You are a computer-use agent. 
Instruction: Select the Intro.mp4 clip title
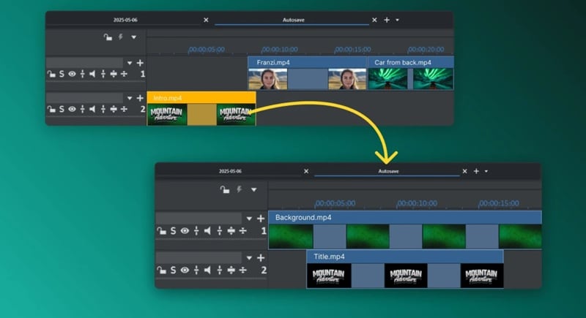coord(168,98)
